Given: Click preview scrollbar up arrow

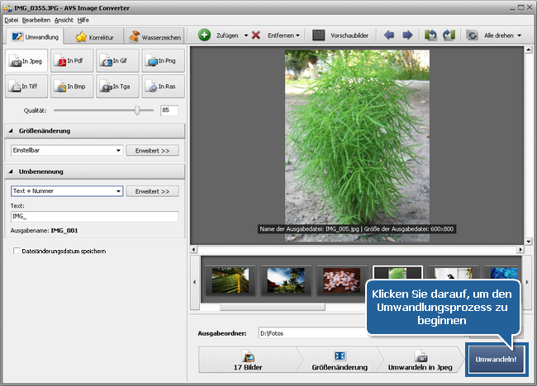Looking at the screenshot, I should point(528,50).
